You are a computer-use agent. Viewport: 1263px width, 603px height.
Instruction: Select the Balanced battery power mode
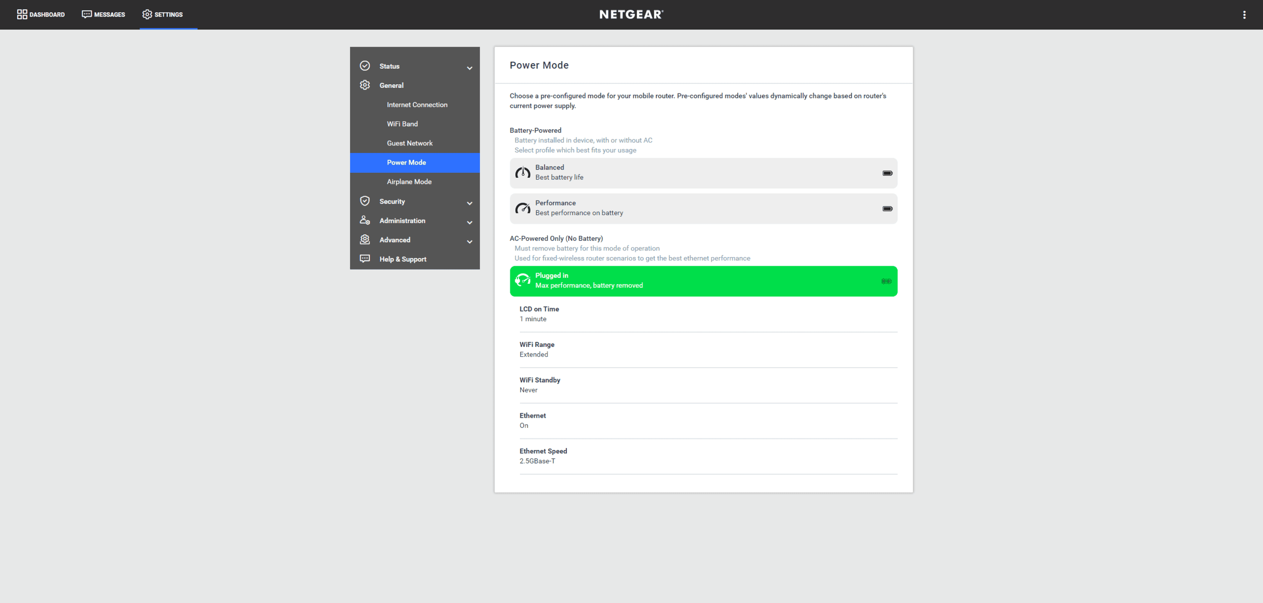click(x=703, y=173)
